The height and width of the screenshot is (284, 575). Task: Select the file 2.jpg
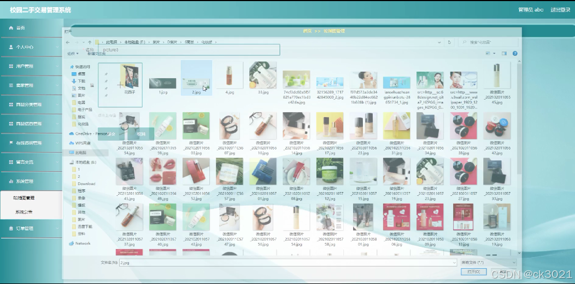[x=196, y=78]
